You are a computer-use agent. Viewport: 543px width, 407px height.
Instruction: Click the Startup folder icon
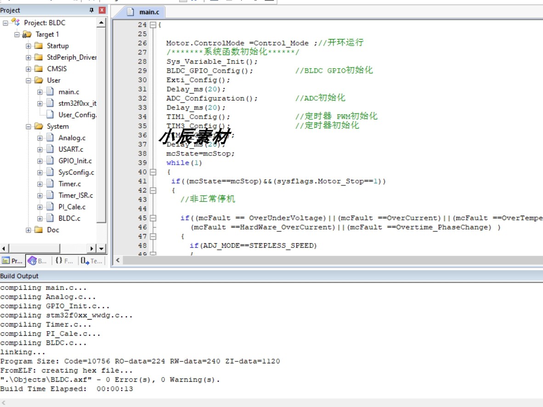point(39,46)
